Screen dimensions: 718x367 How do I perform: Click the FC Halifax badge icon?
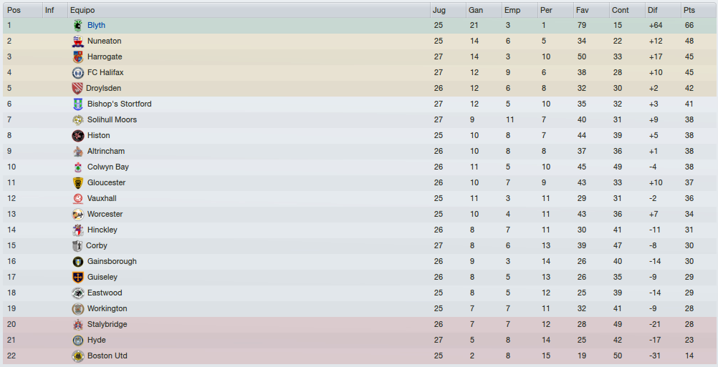point(78,73)
